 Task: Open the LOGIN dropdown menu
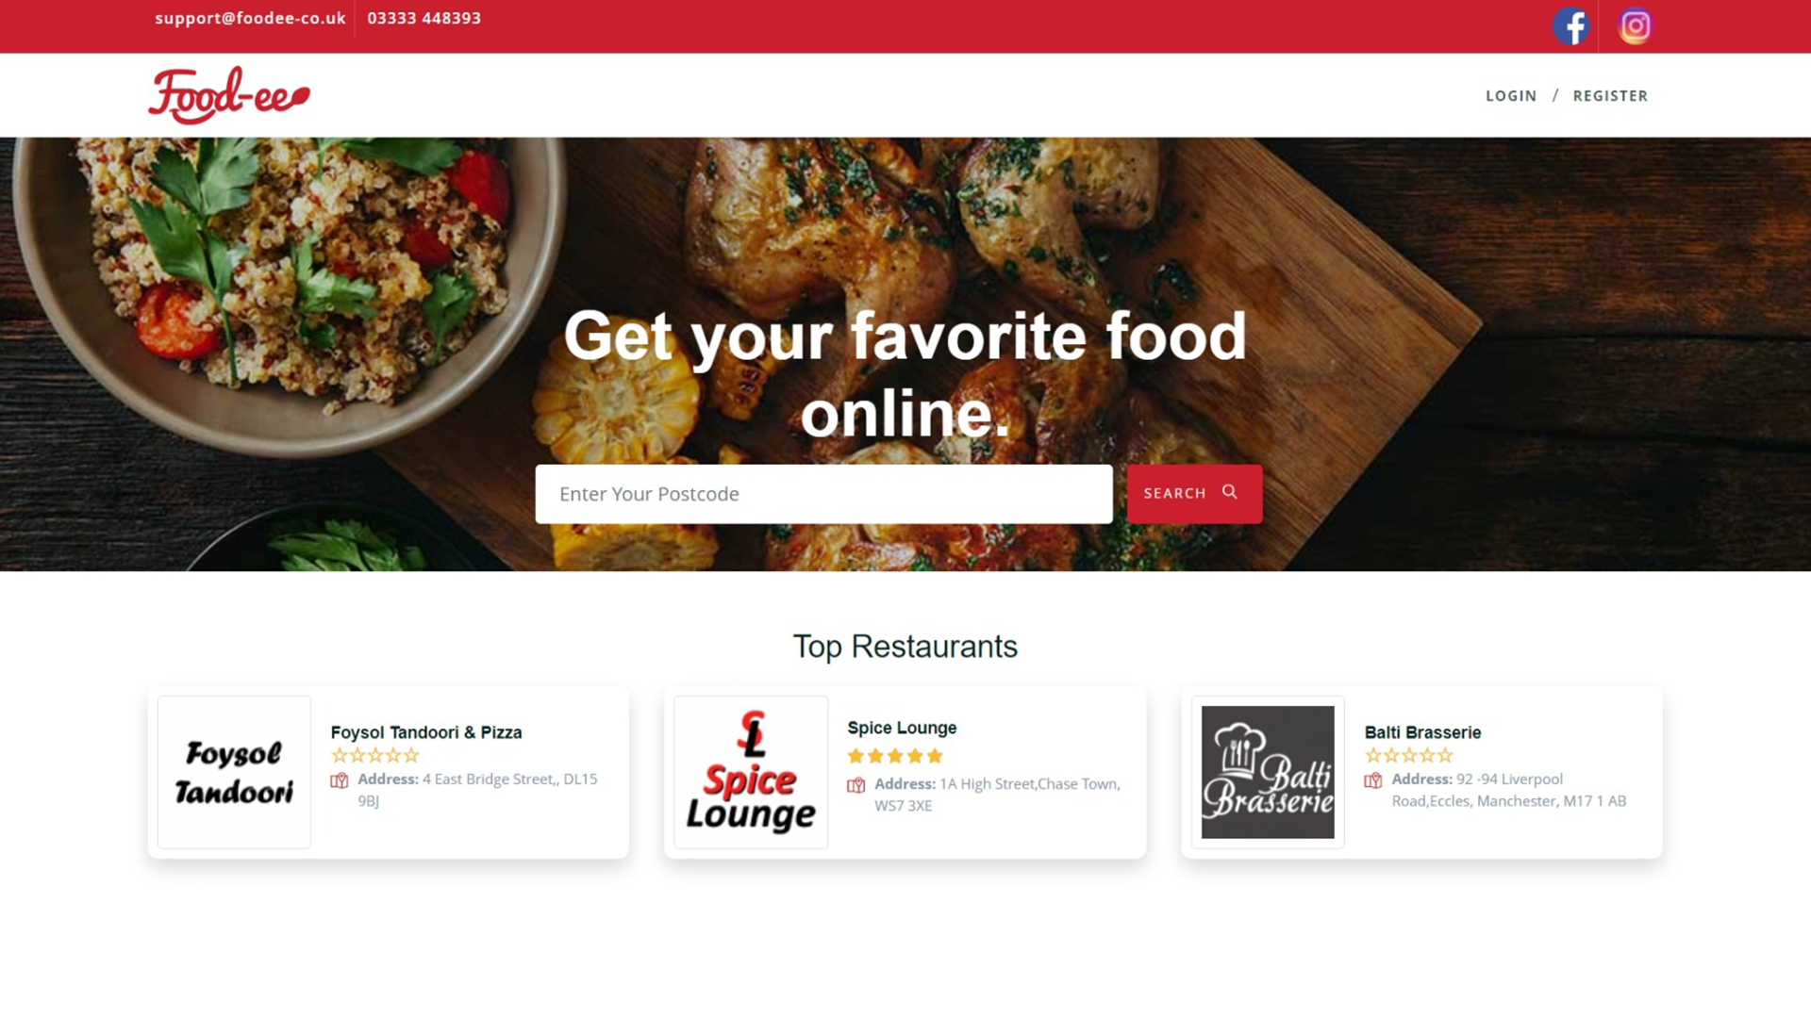coord(1511,94)
